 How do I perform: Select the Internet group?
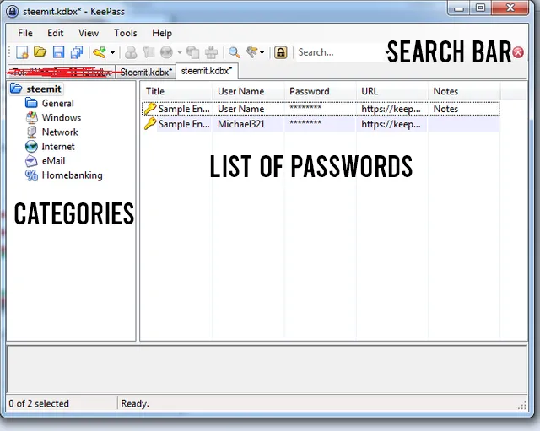(58, 147)
